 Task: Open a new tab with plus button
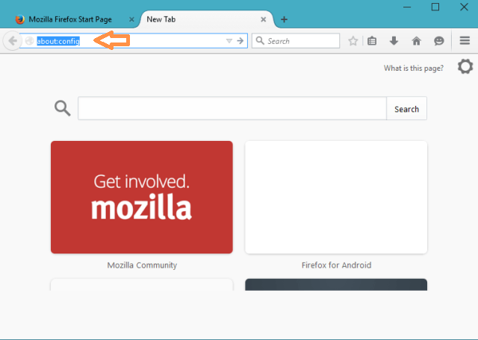284,19
